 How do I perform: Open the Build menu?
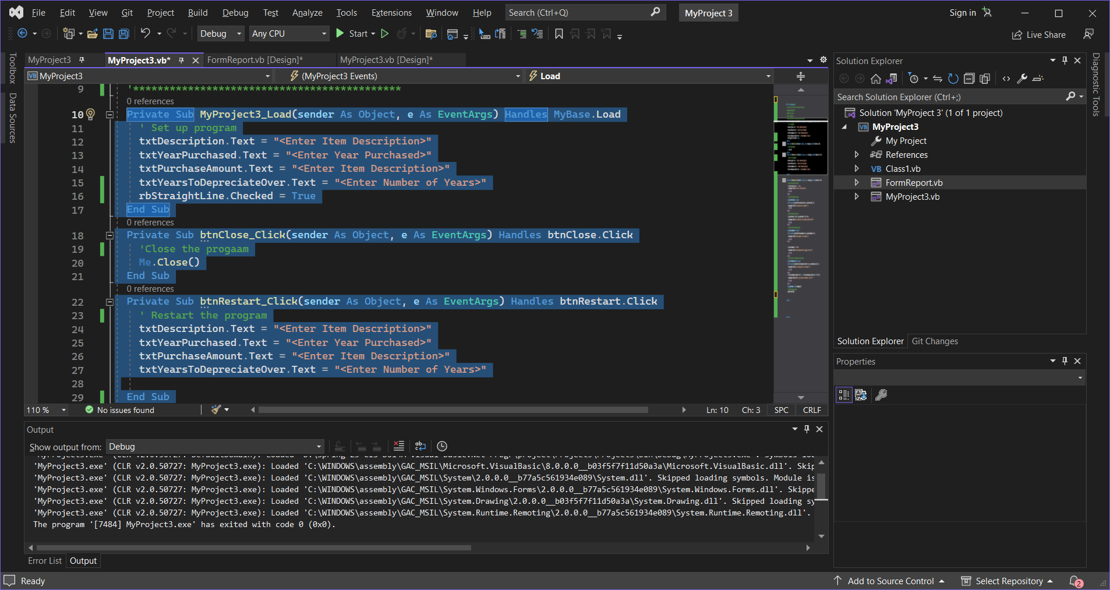[197, 13]
